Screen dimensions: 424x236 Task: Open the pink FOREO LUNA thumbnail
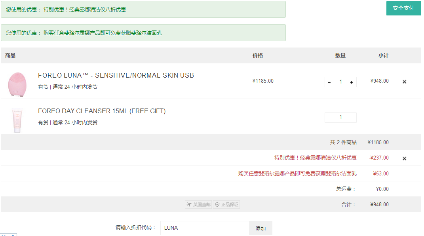(17, 84)
